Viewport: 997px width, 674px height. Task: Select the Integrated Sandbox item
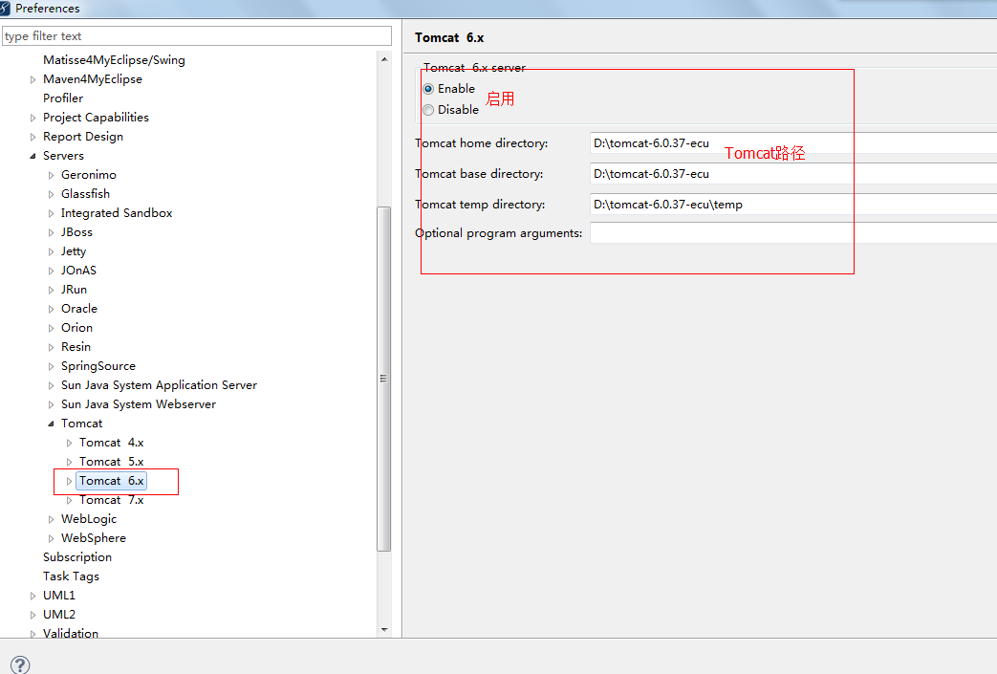[117, 213]
